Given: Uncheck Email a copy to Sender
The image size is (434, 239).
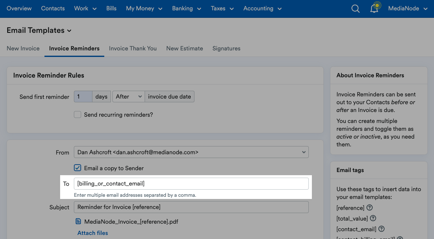Looking at the screenshot, I should pos(77,168).
